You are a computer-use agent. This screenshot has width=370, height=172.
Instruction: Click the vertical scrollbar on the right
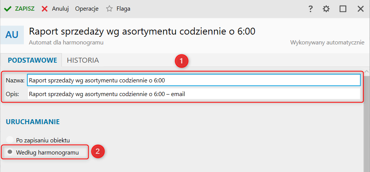point(367,114)
